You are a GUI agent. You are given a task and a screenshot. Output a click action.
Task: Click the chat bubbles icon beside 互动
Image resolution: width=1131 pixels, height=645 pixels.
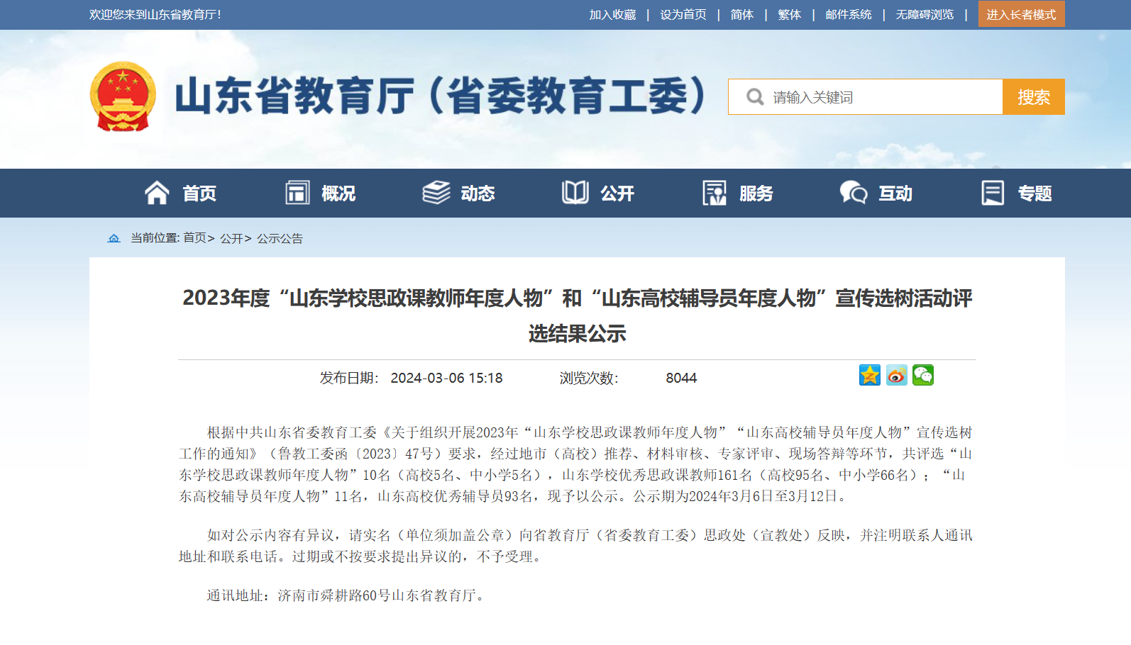point(853,193)
